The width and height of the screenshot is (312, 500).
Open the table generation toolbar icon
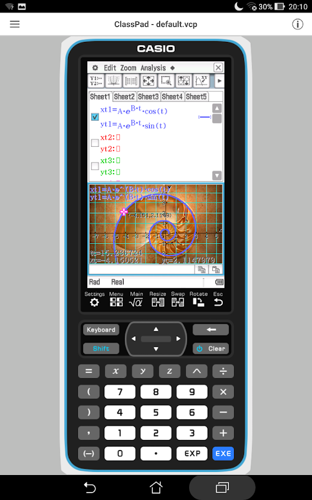[131, 81]
